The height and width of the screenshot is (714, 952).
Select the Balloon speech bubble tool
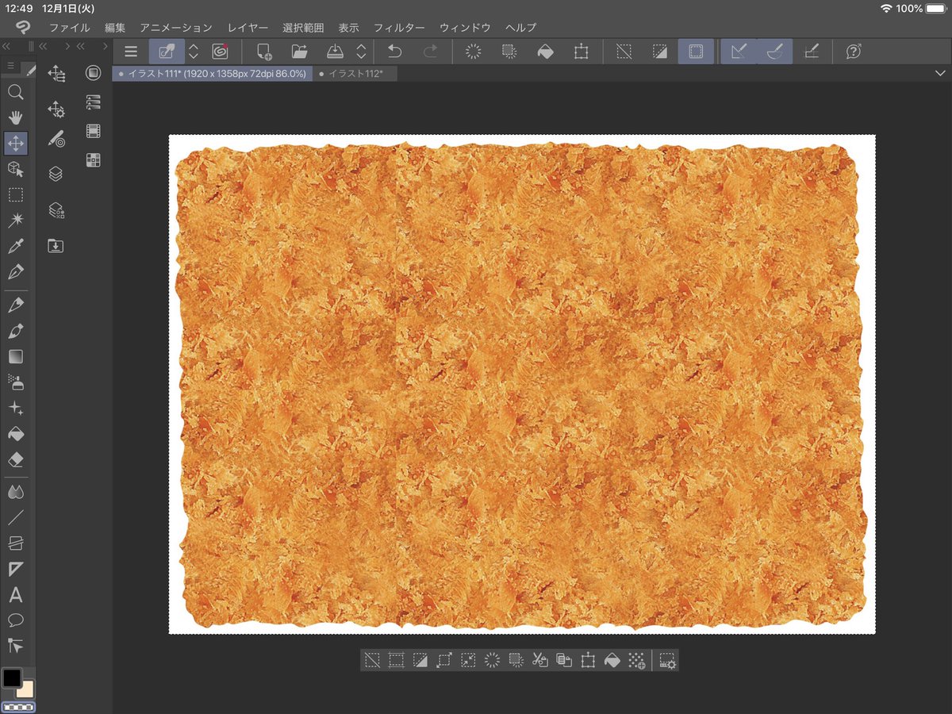(16, 620)
